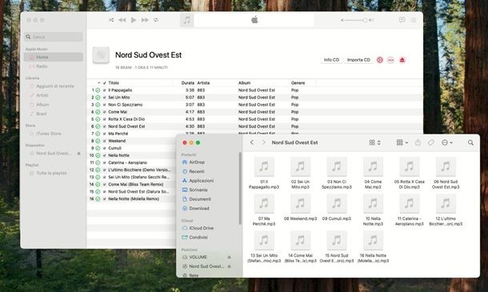Uncheck the Il Pappagallo track checkbox
Screen dimensions: 488x292
pyautogui.click(x=105, y=90)
